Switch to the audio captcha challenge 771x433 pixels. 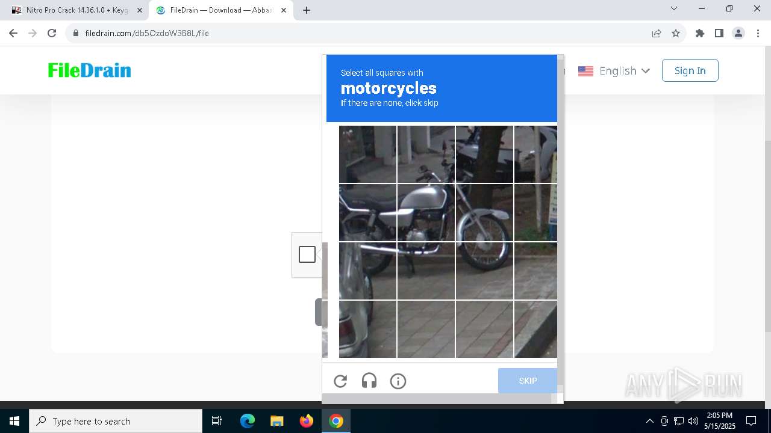click(x=369, y=381)
